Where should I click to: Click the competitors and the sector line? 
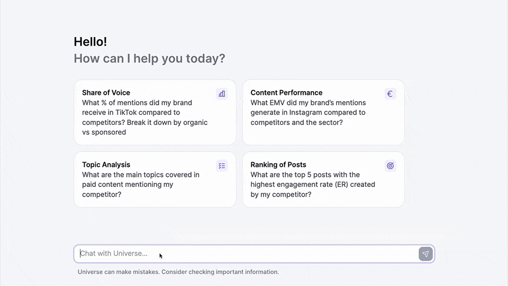click(296, 122)
